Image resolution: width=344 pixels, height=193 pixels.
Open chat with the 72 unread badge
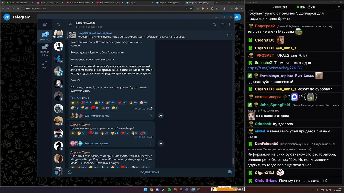coord(58,133)
